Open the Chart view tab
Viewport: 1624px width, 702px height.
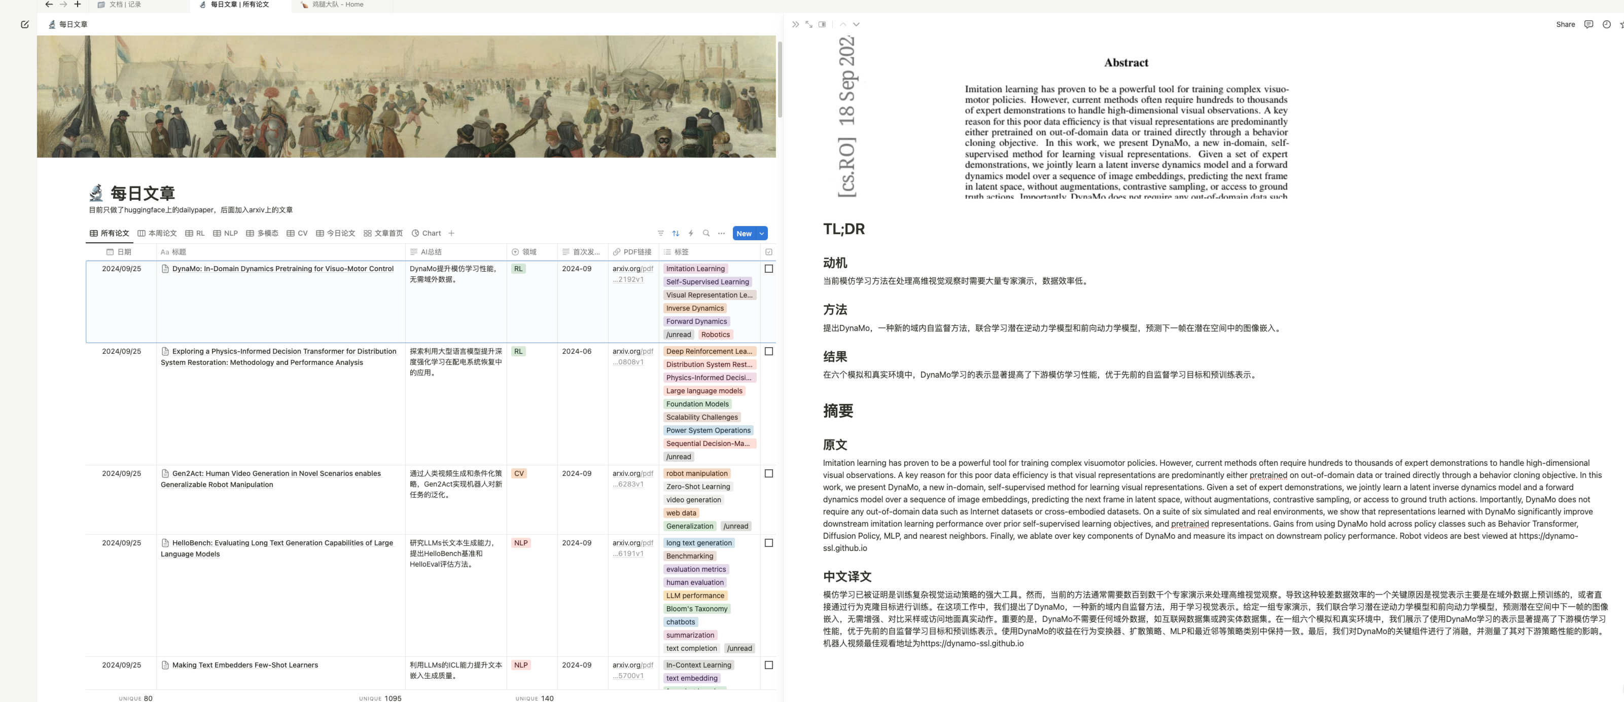coord(426,233)
